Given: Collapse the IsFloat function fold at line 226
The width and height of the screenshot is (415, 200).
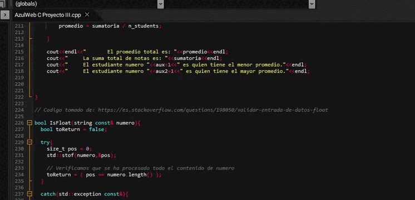Looking at the screenshot, I should point(29,123).
